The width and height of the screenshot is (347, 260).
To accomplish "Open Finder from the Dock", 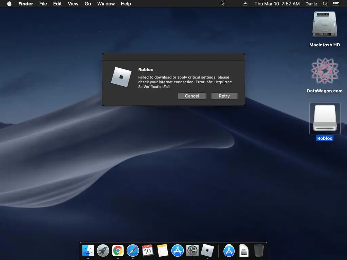I will click(88, 251).
